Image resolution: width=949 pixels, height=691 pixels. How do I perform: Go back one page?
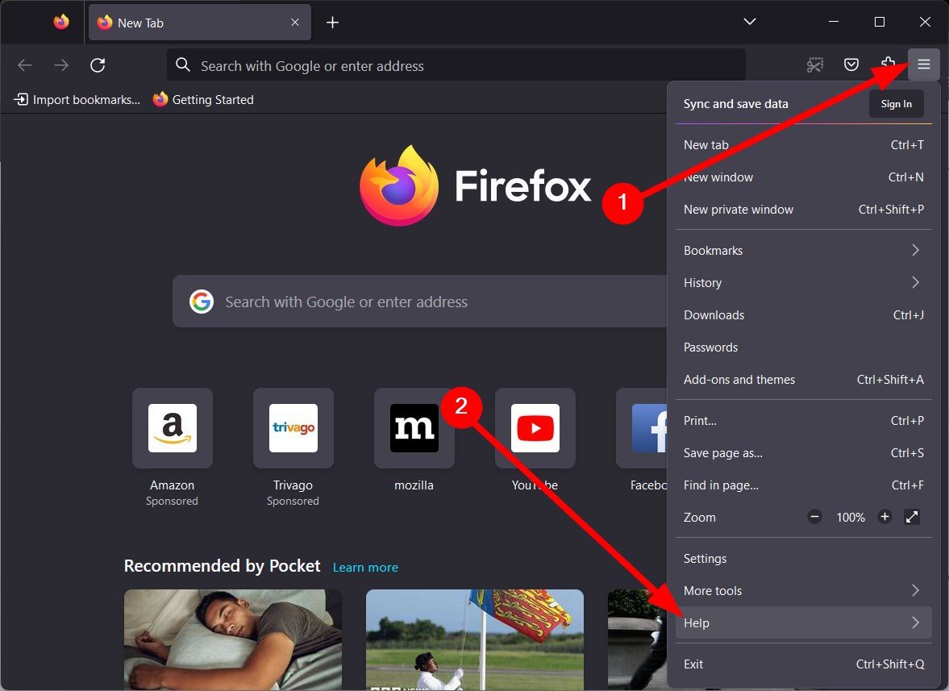pos(25,65)
